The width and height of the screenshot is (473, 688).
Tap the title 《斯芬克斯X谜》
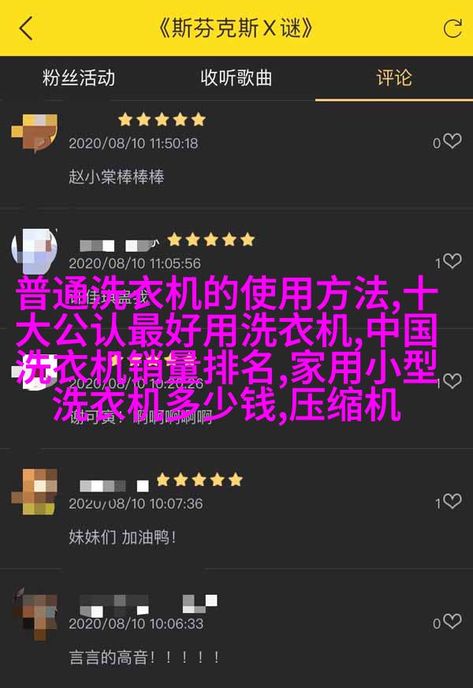pos(236,28)
